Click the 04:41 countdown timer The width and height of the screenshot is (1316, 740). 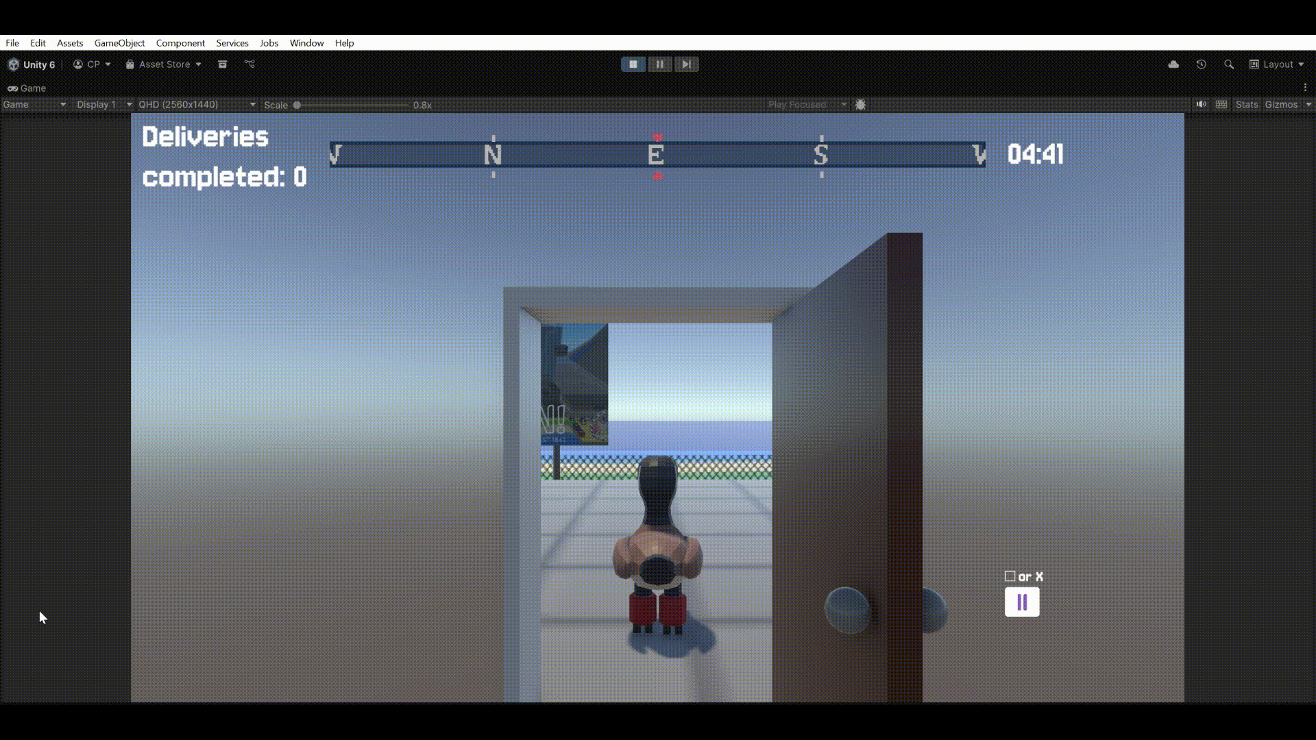[1036, 154]
